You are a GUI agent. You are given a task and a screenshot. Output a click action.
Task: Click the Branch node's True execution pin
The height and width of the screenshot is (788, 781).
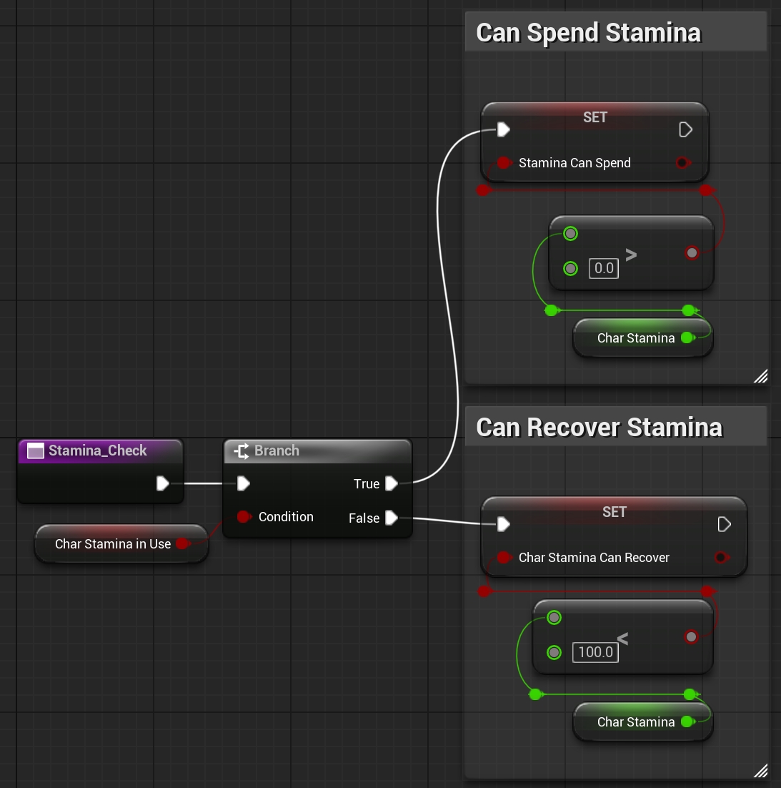tap(391, 483)
